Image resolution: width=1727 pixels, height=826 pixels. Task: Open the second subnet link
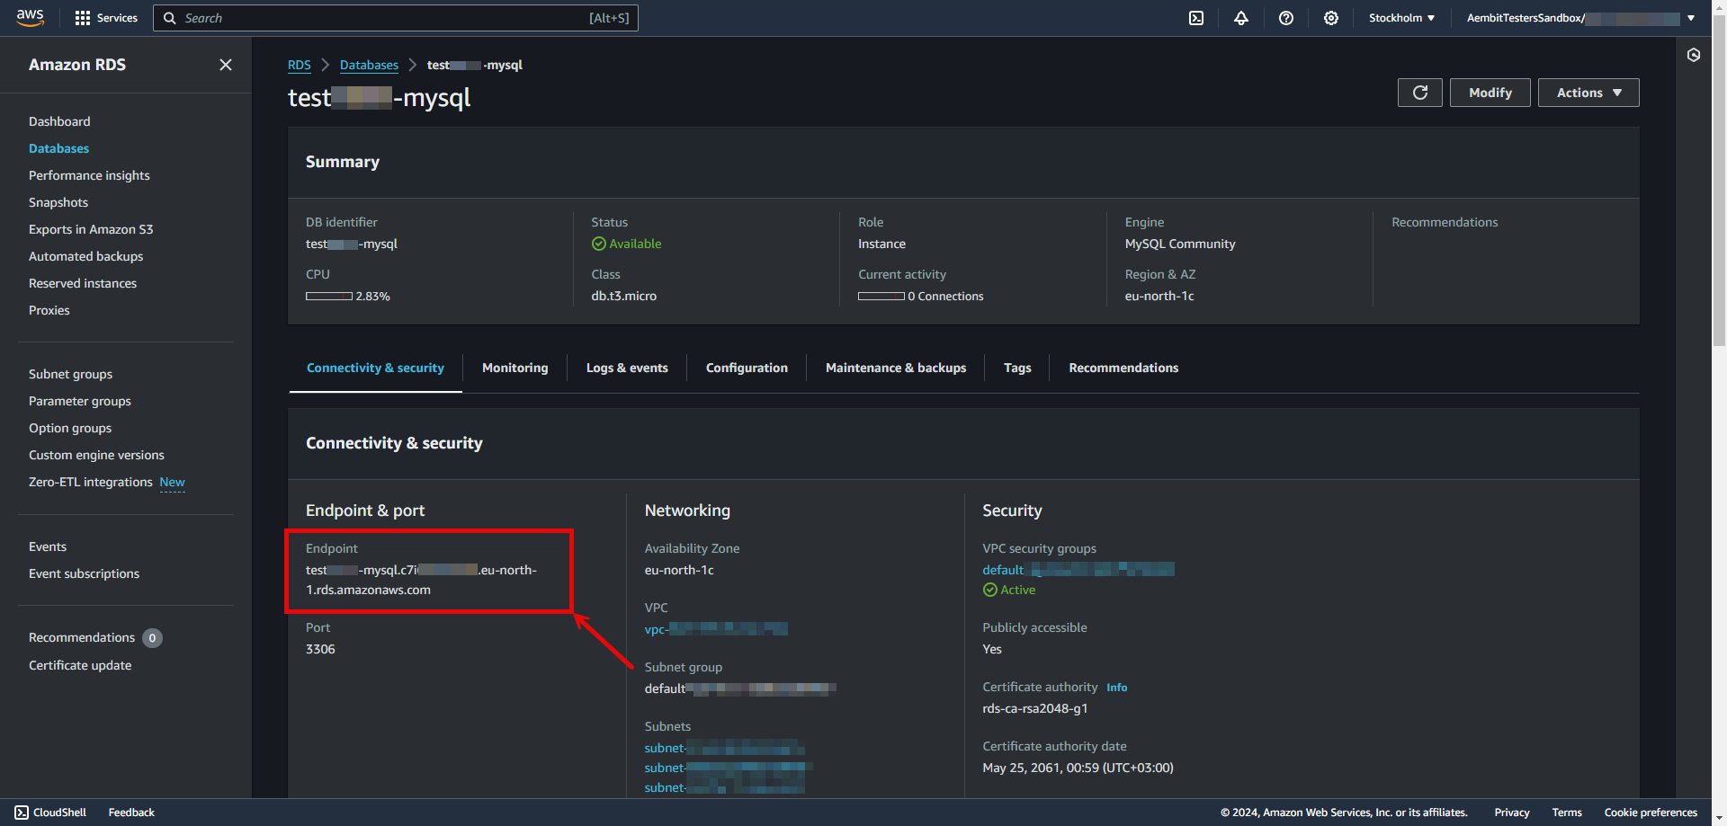coord(728,768)
